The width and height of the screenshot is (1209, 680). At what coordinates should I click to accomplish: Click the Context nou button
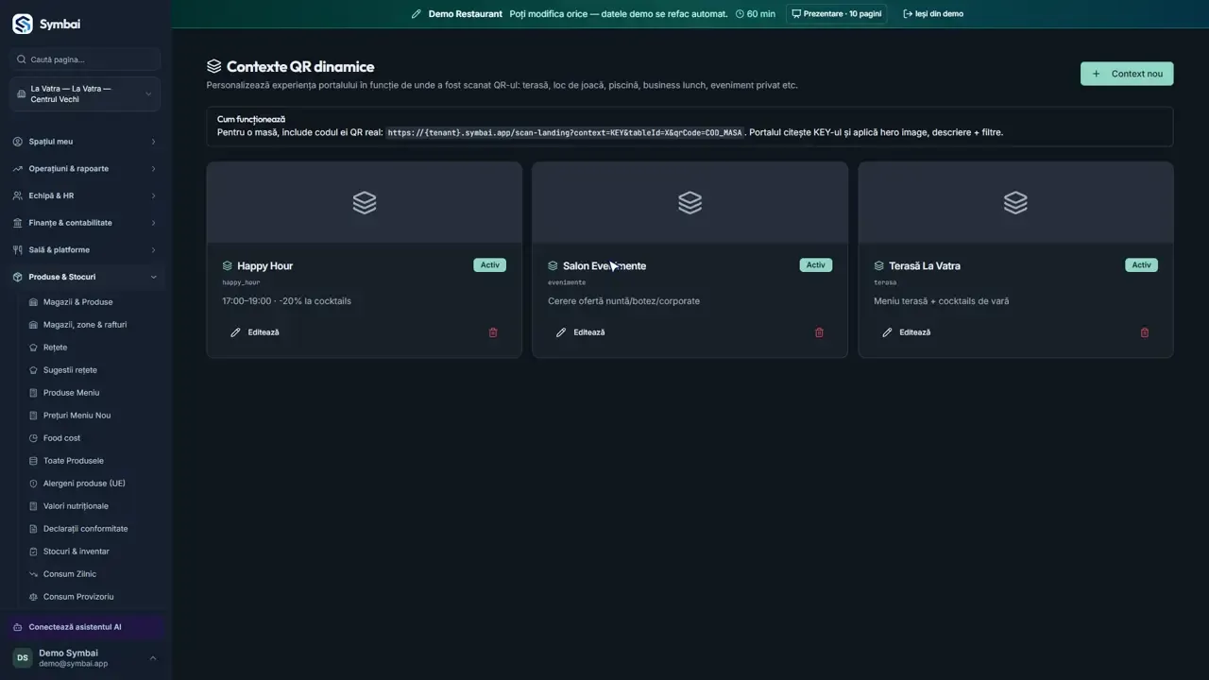coord(1127,74)
